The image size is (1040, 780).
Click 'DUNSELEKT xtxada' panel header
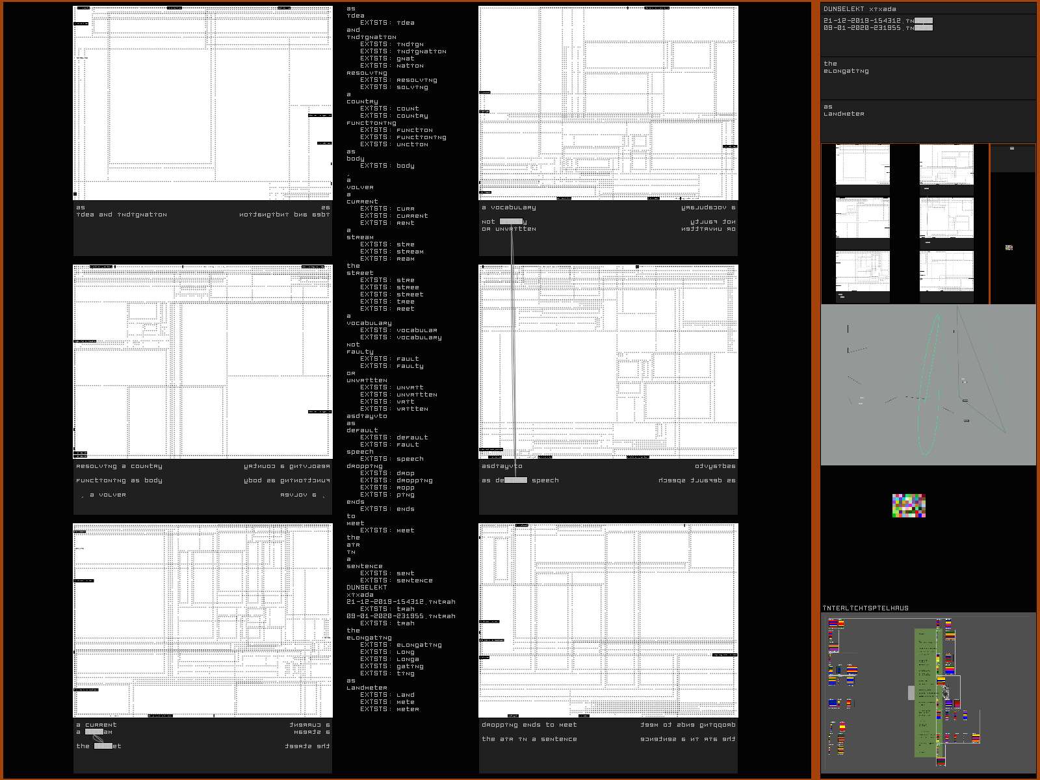point(860,9)
